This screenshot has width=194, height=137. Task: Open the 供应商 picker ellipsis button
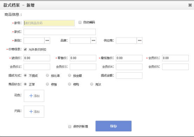tap(140, 41)
